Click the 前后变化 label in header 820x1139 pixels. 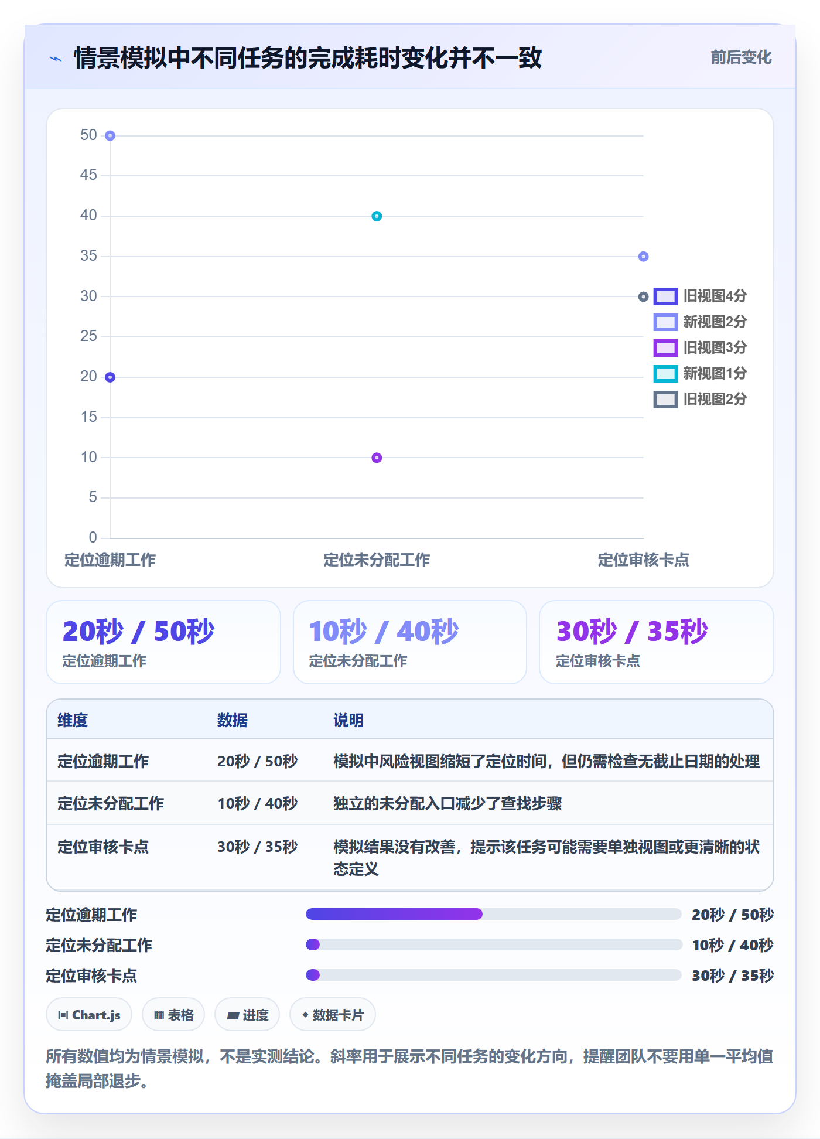coord(741,57)
